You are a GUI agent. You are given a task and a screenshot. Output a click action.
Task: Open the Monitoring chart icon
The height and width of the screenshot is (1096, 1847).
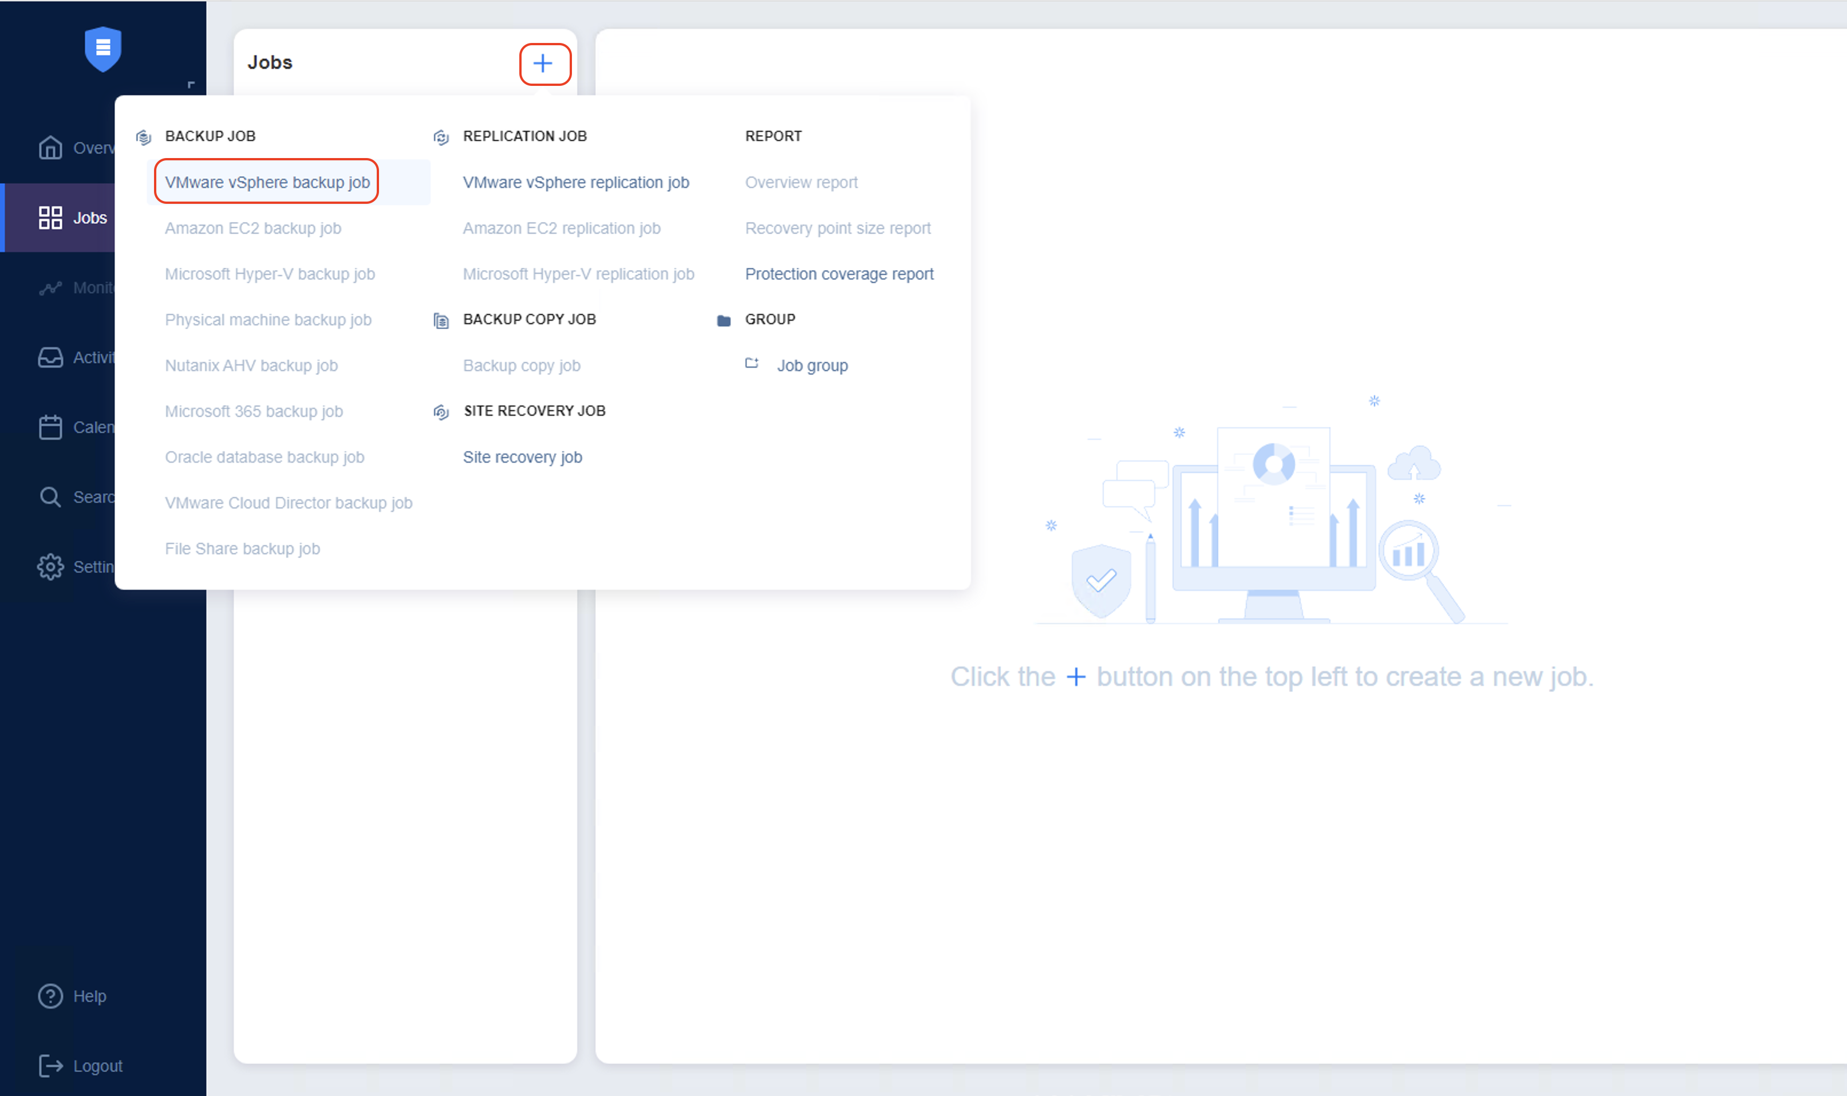click(x=50, y=287)
